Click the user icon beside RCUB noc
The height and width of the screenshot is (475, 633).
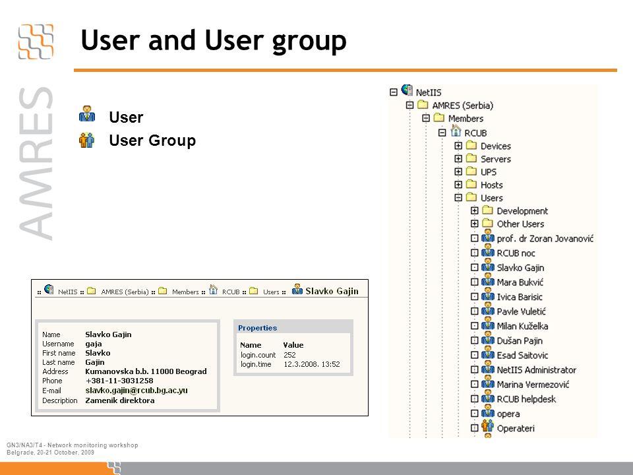[488, 251]
